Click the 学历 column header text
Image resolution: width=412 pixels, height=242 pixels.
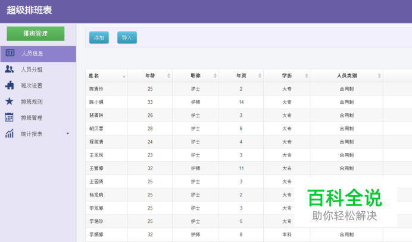click(x=286, y=76)
